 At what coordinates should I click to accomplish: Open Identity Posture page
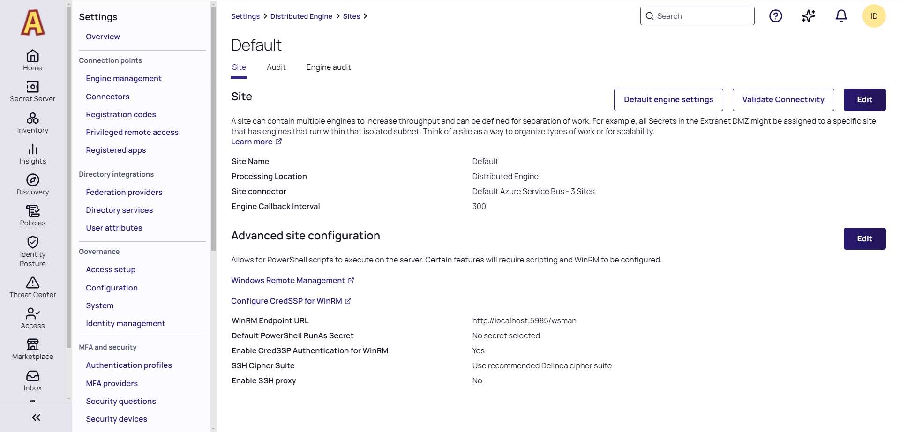point(32,251)
